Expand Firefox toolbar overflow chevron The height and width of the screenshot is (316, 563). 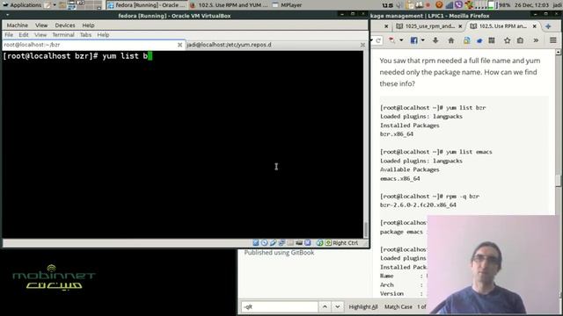pyautogui.click(x=536, y=40)
